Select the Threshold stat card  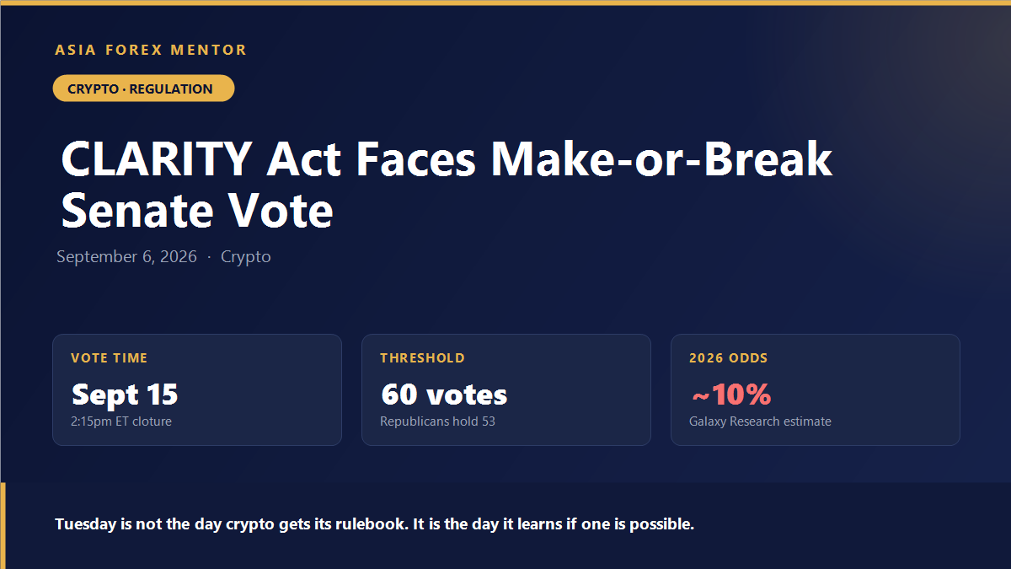[x=506, y=389]
